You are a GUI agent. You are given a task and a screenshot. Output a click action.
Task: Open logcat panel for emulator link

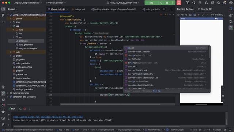pos(48,117)
